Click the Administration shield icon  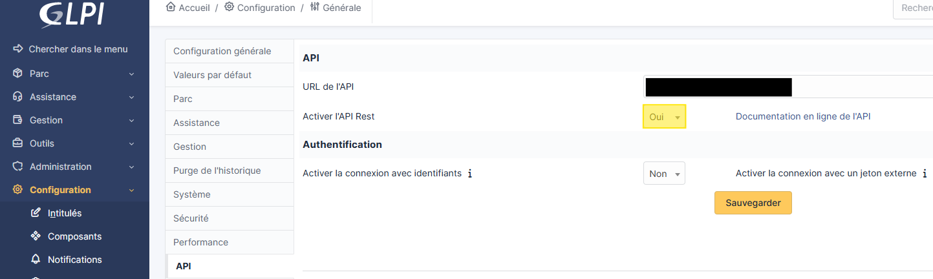[18, 167]
